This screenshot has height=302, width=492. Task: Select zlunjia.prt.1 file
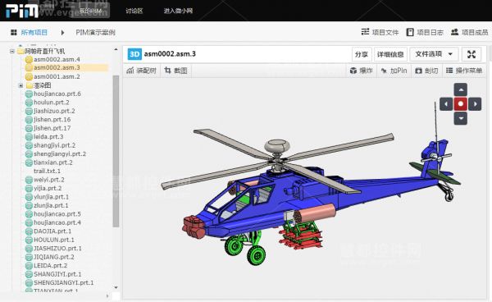coord(51,205)
